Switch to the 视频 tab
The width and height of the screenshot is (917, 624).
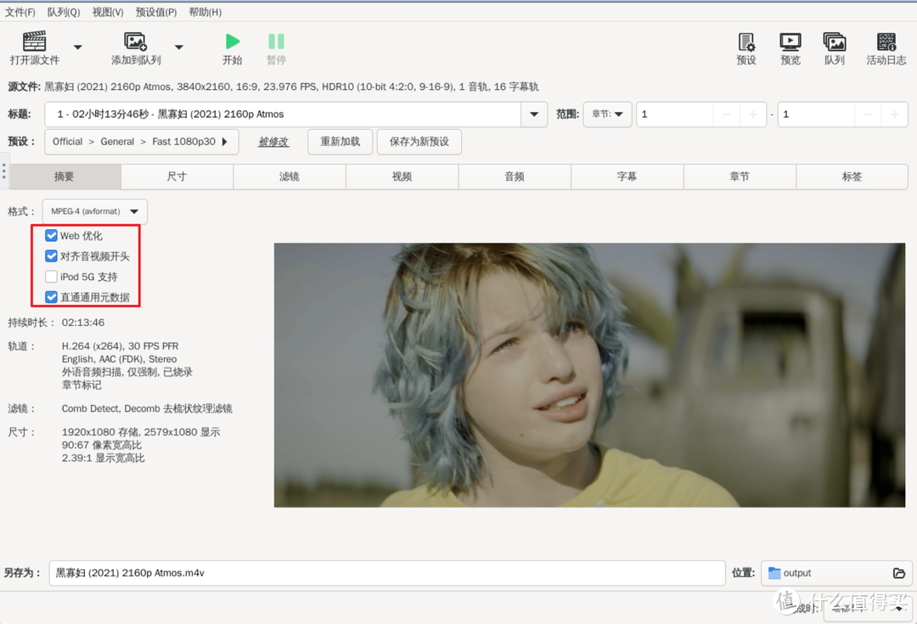(402, 177)
